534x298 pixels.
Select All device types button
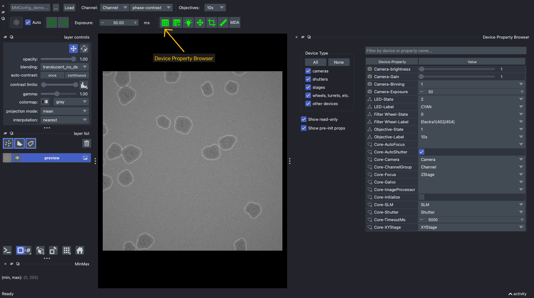315,62
